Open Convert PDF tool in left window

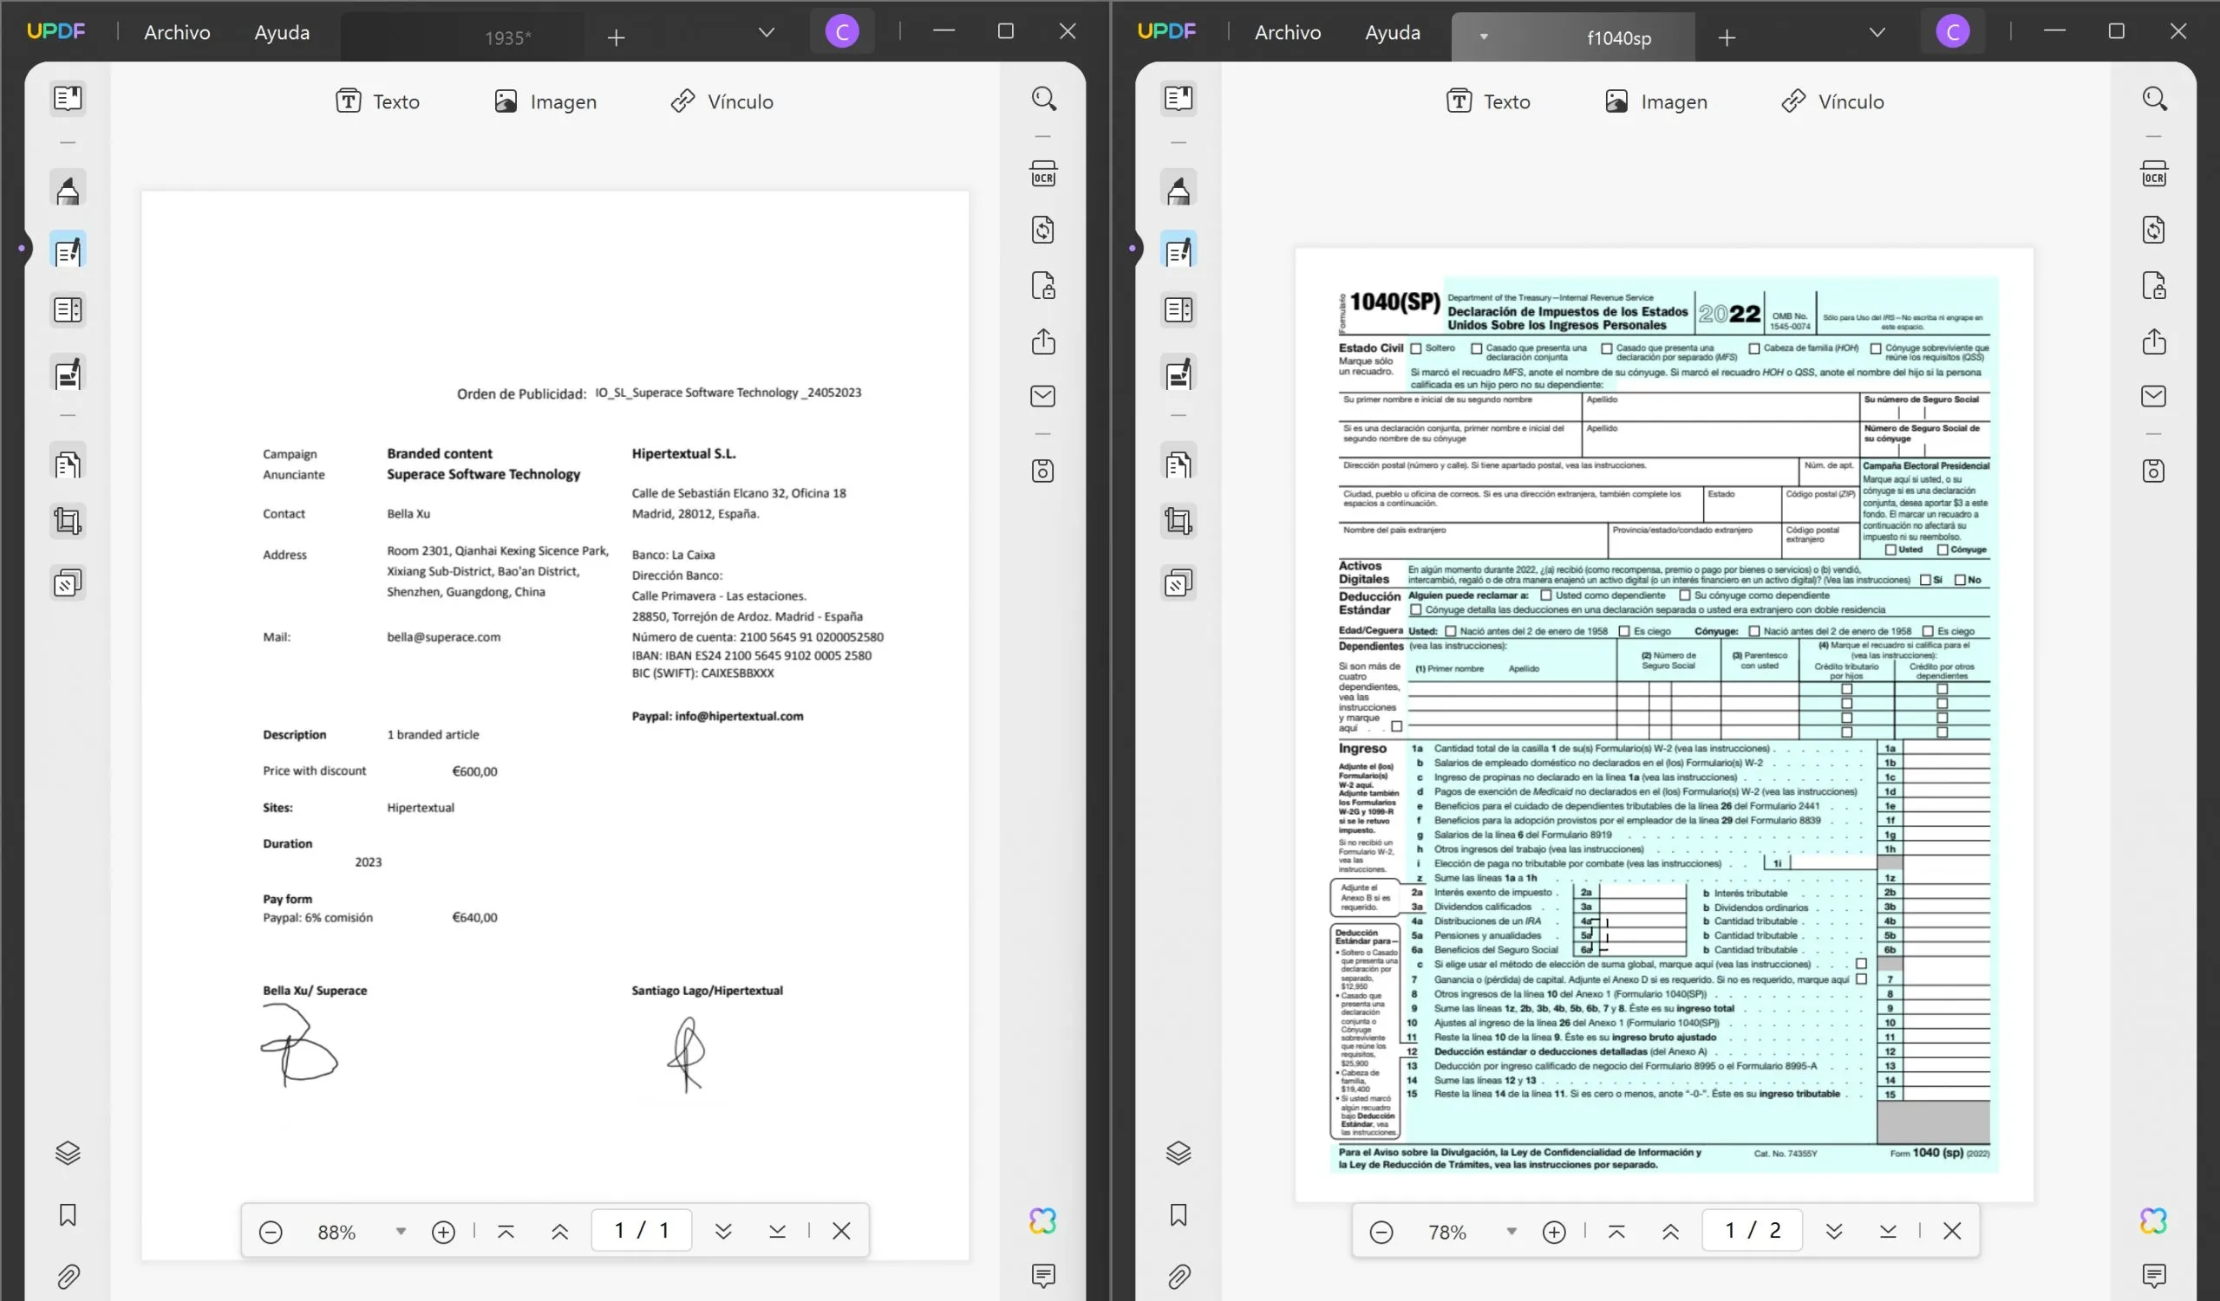[x=1043, y=230]
